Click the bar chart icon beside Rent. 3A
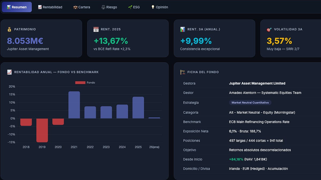 tap(183, 29)
